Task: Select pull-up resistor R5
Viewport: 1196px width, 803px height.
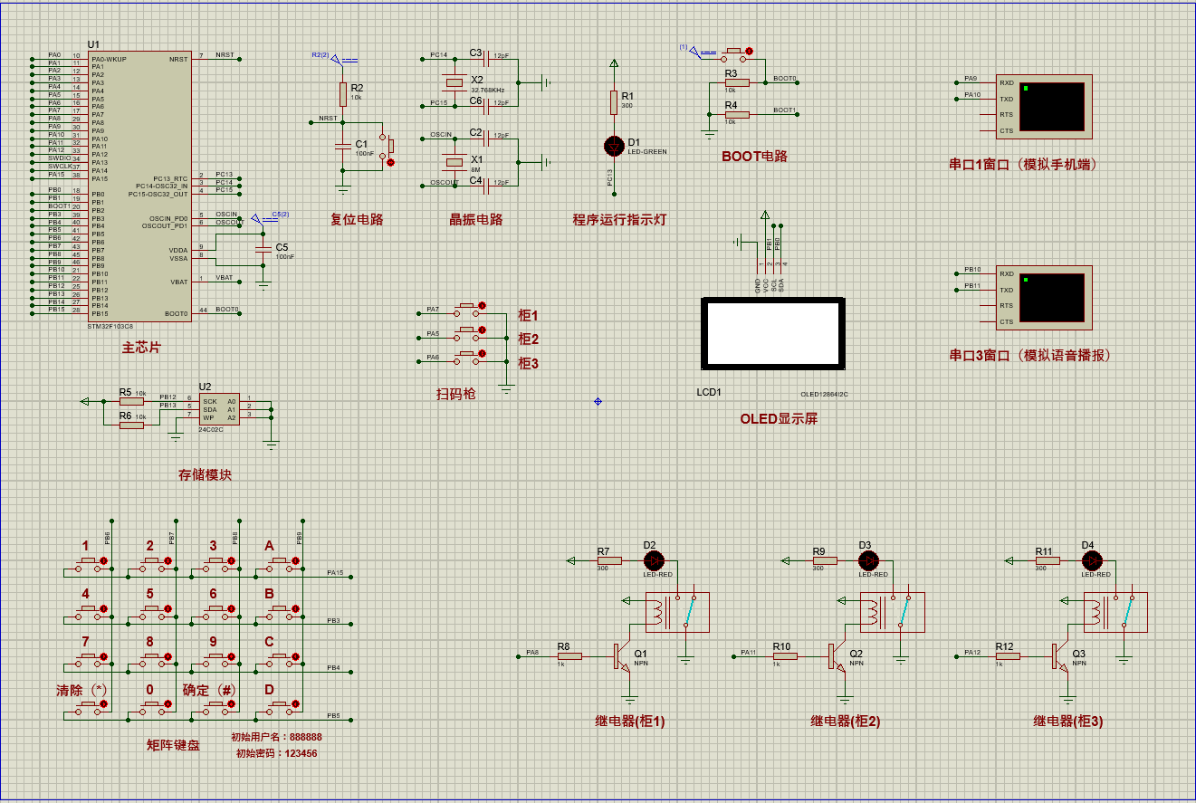Action: tap(132, 401)
